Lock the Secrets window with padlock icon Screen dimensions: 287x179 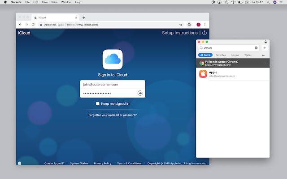(x=265, y=42)
